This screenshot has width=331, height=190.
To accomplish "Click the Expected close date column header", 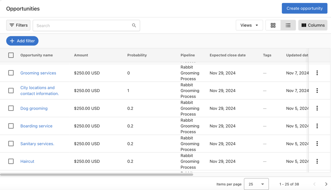I will (x=227, y=55).
